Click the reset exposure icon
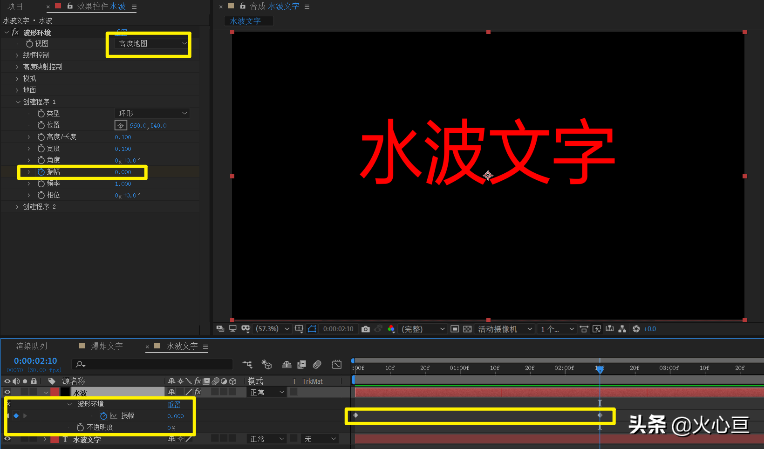764x449 pixels. [x=636, y=329]
